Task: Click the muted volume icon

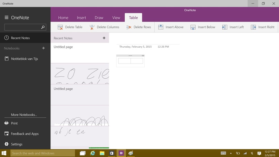Action: pos(252,153)
